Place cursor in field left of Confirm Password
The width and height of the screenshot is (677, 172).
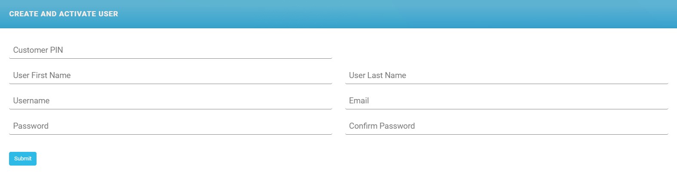pos(170,126)
